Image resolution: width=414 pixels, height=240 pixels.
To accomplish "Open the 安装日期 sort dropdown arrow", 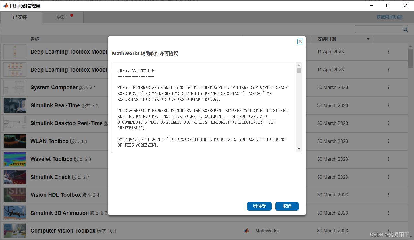I will [x=368, y=39].
